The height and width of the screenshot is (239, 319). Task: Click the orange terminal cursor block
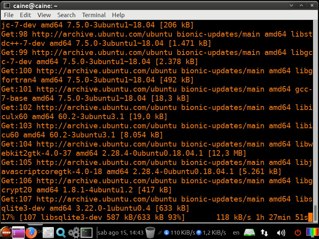tap(310, 217)
